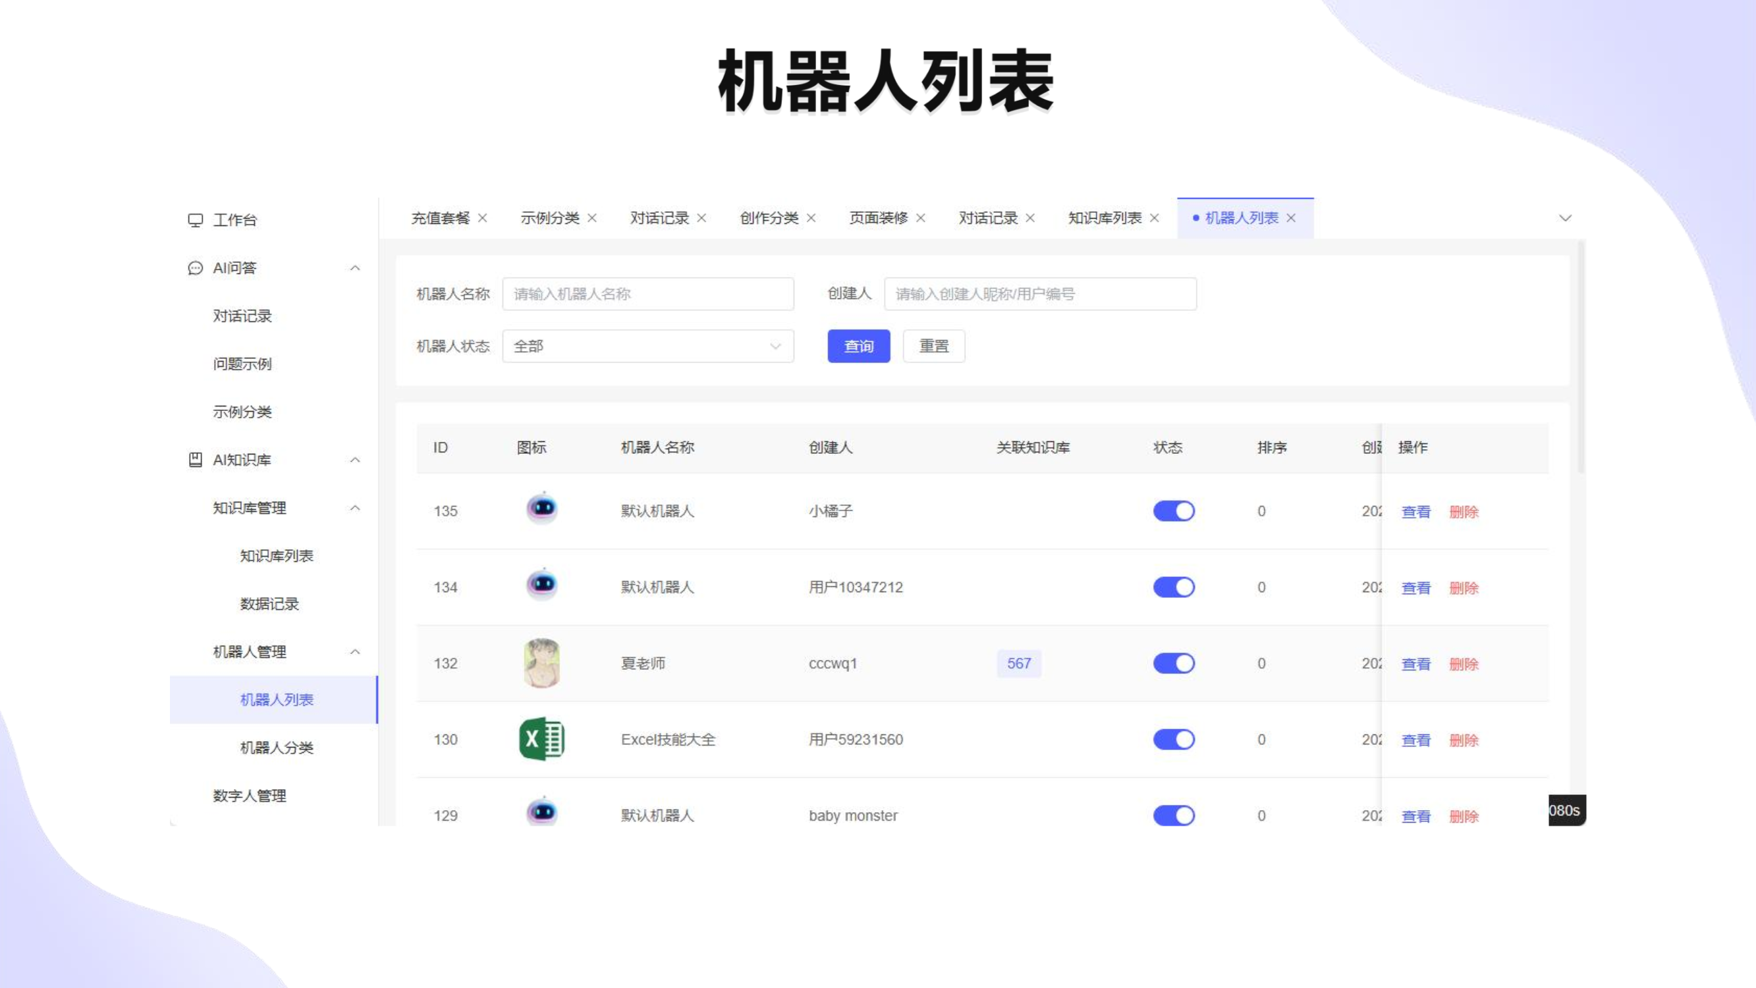Turn off status switch for Excel技能大全

click(x=1173, y=739)
